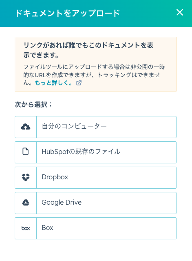
Task: Close the ドキュメントをアップロード dialog
Action: click(x=180, y=13)
